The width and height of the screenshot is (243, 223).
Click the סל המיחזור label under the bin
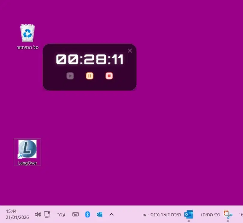(x=27, y=48)
